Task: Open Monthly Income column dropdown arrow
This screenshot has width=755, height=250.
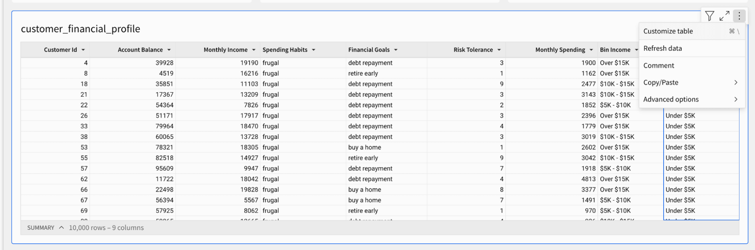Action: pyautogui.click(x=254, y=50)
